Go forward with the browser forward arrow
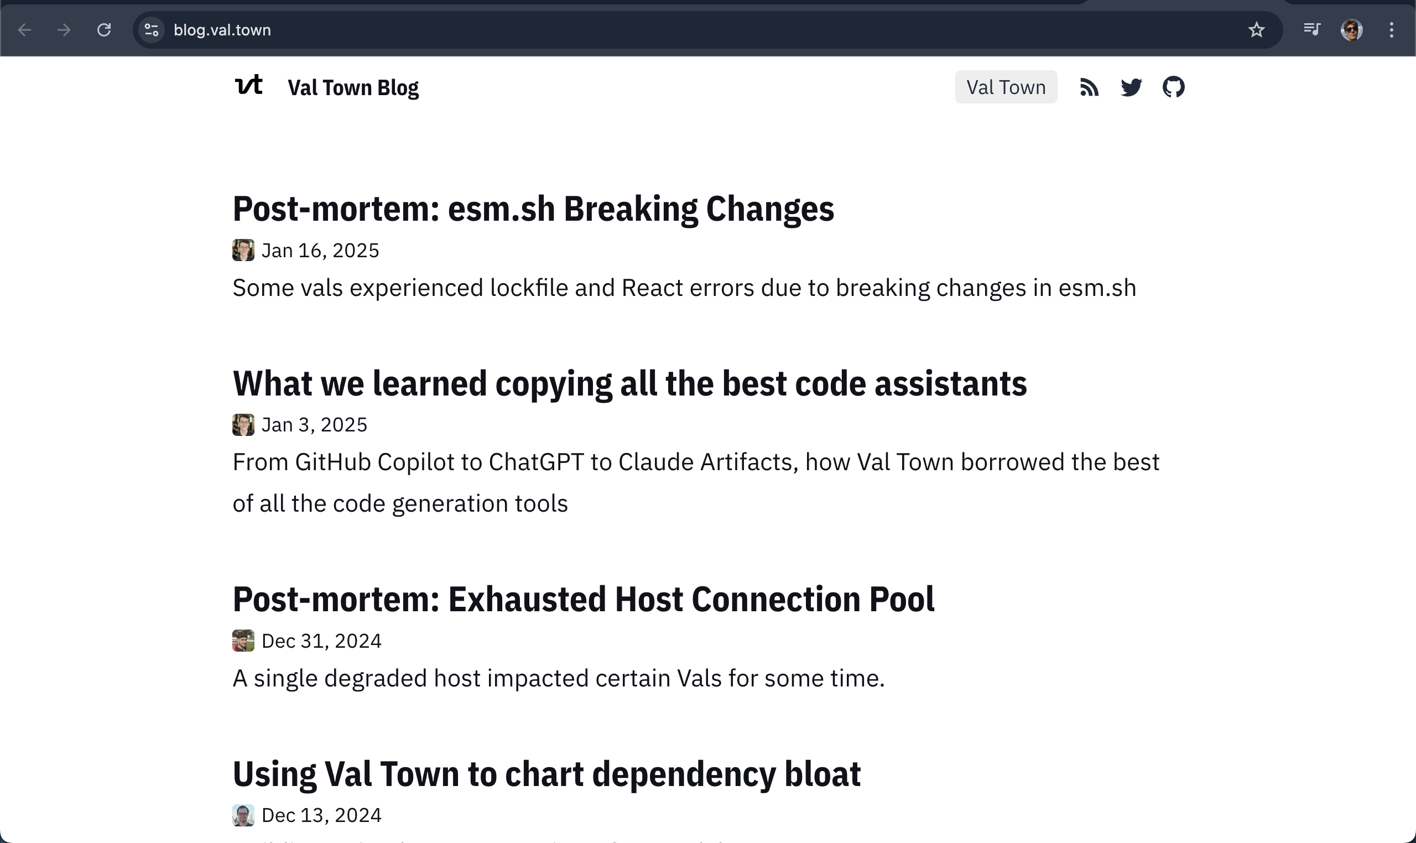This screenshot has width=1416, height=843. (64, 29)
